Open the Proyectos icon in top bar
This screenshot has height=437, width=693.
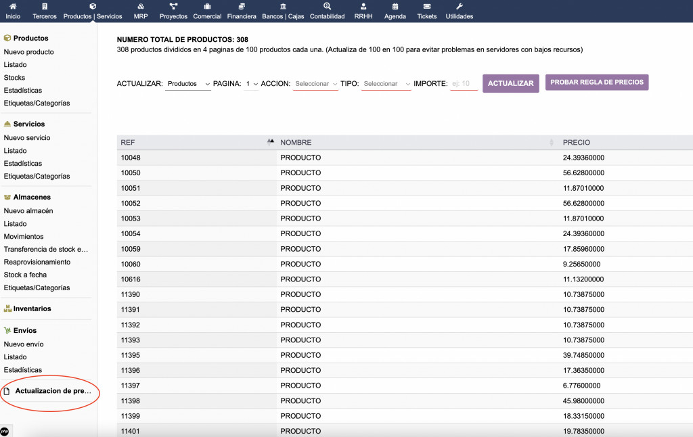[173, 6]
